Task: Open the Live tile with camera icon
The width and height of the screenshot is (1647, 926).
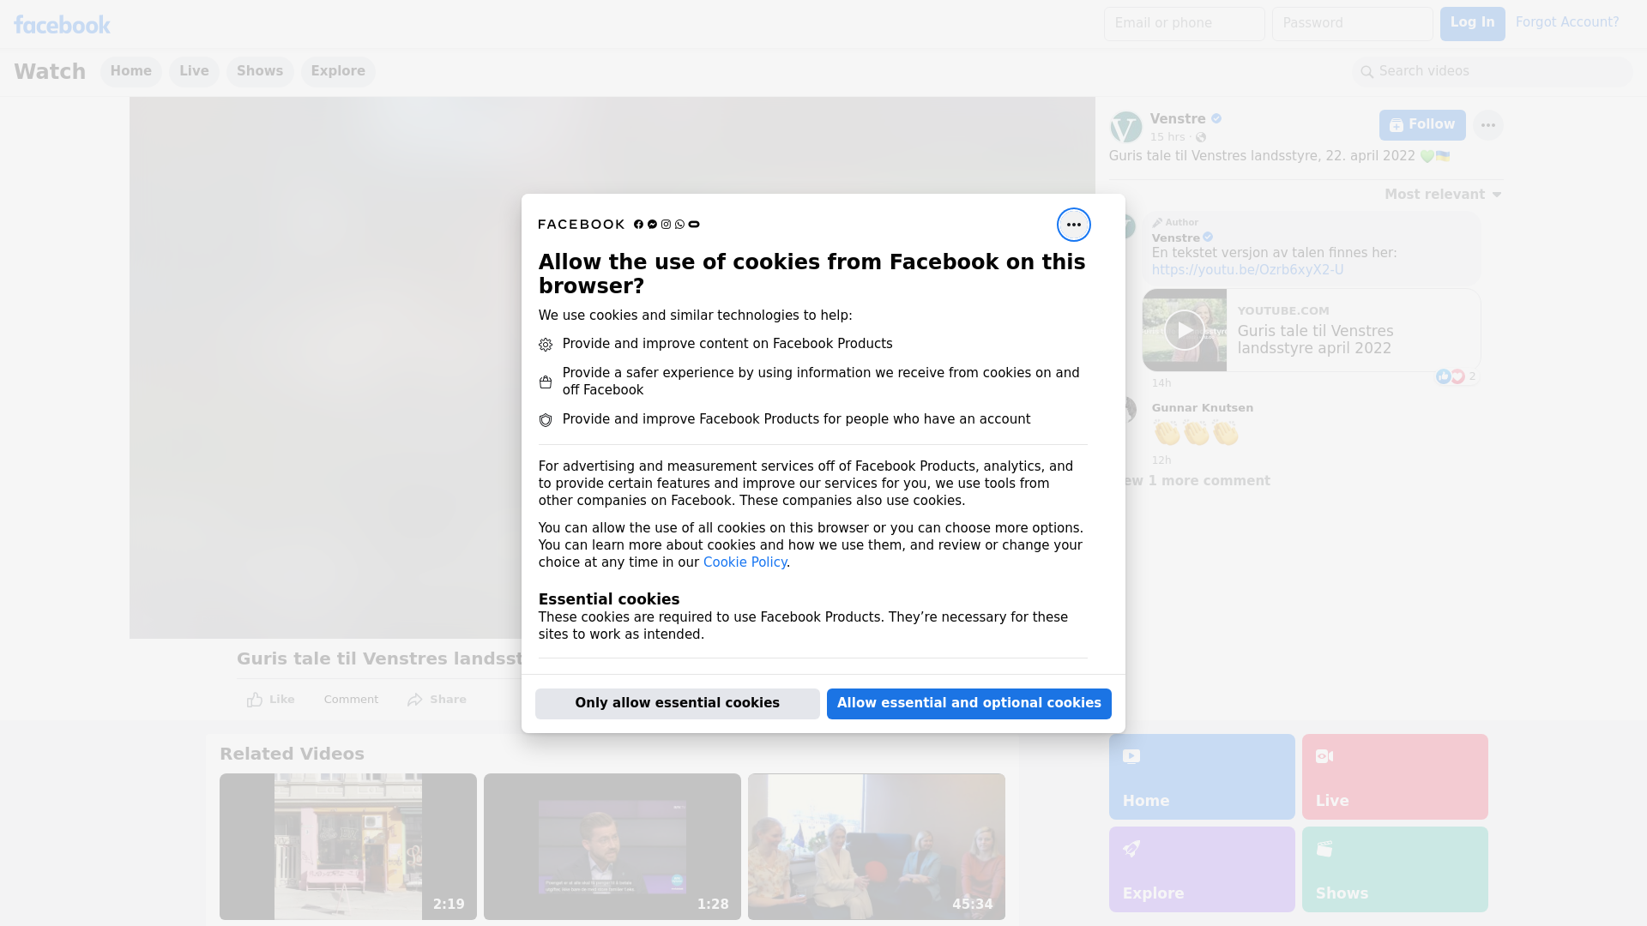Action: tap(1395, 777)
